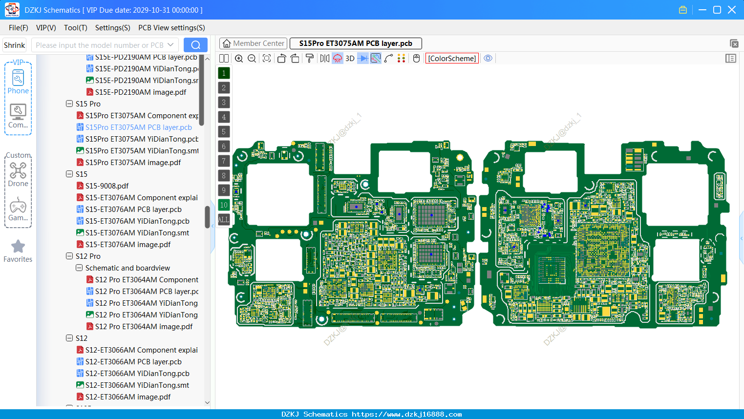Fit the PCB board to the window
Viewport: 744px width, 419px height.
point(267,59)
